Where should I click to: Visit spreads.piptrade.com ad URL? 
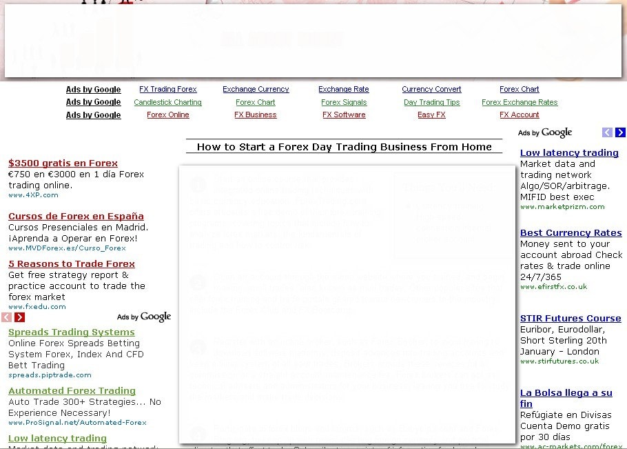[50, 375]
